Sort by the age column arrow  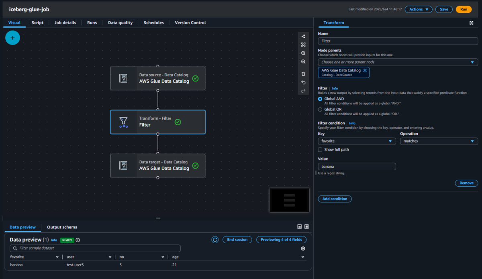pyautogui.click(x=303, y=257)
